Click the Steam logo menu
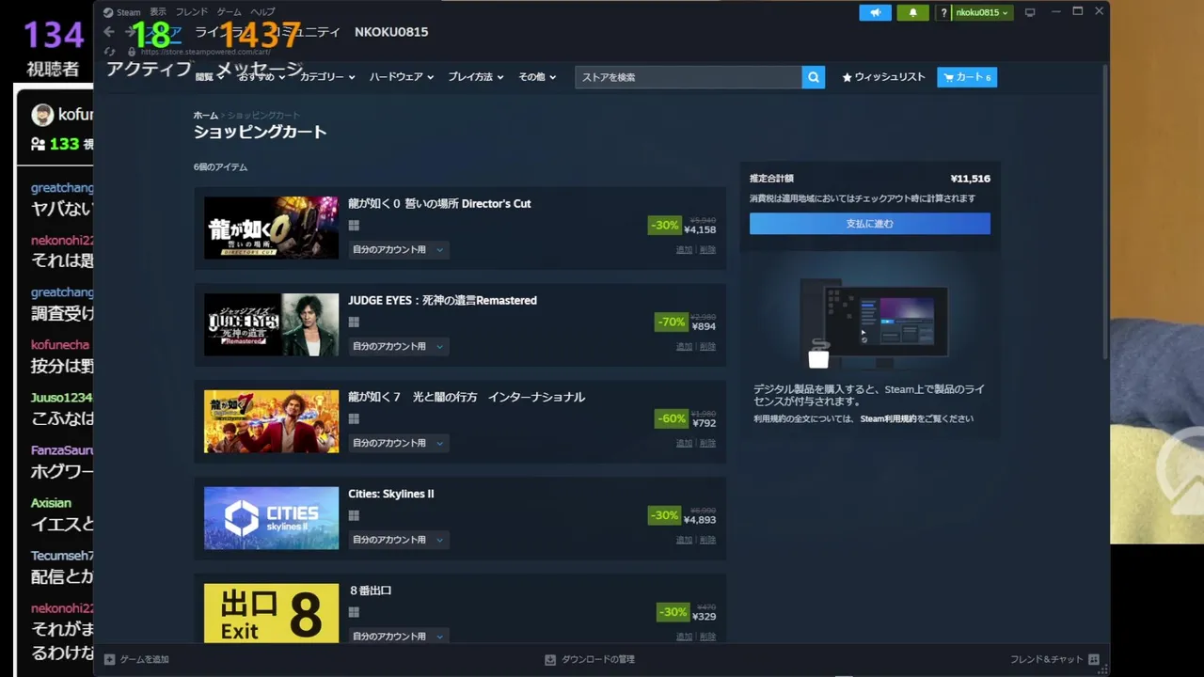 pos(121,12)
